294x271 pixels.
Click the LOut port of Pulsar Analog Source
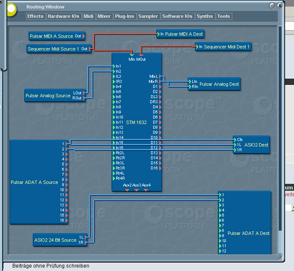(x=84, y=93)
